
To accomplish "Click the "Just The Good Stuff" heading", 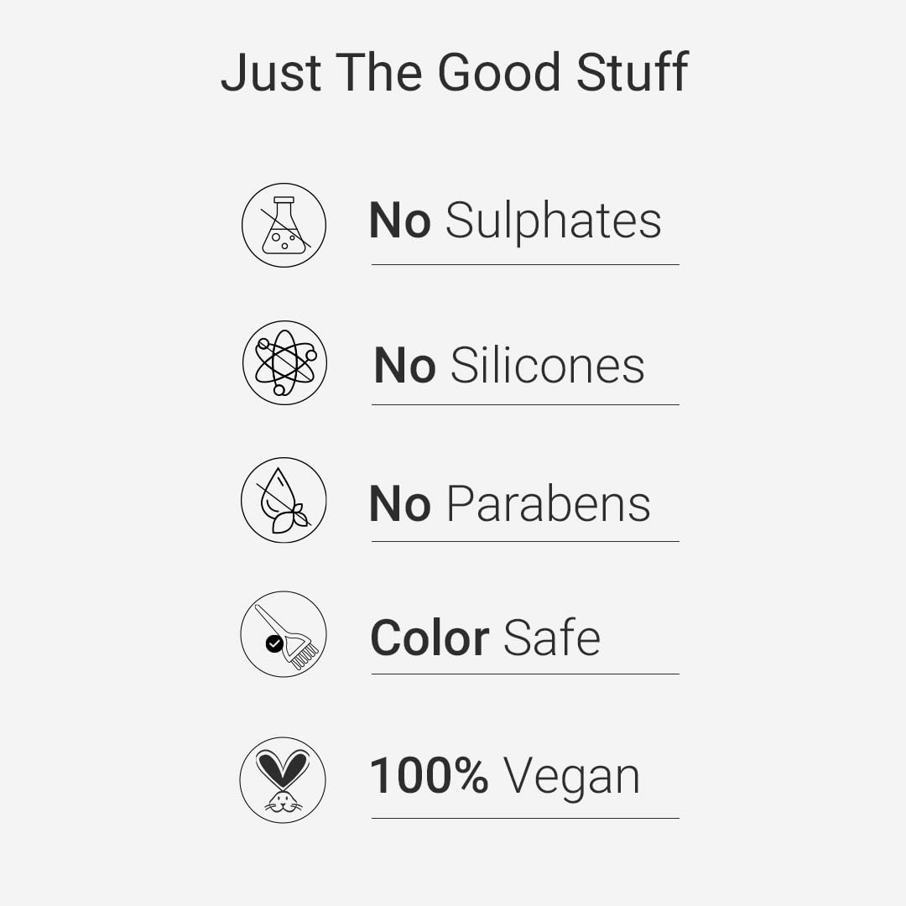I will [x=454, y=72].
